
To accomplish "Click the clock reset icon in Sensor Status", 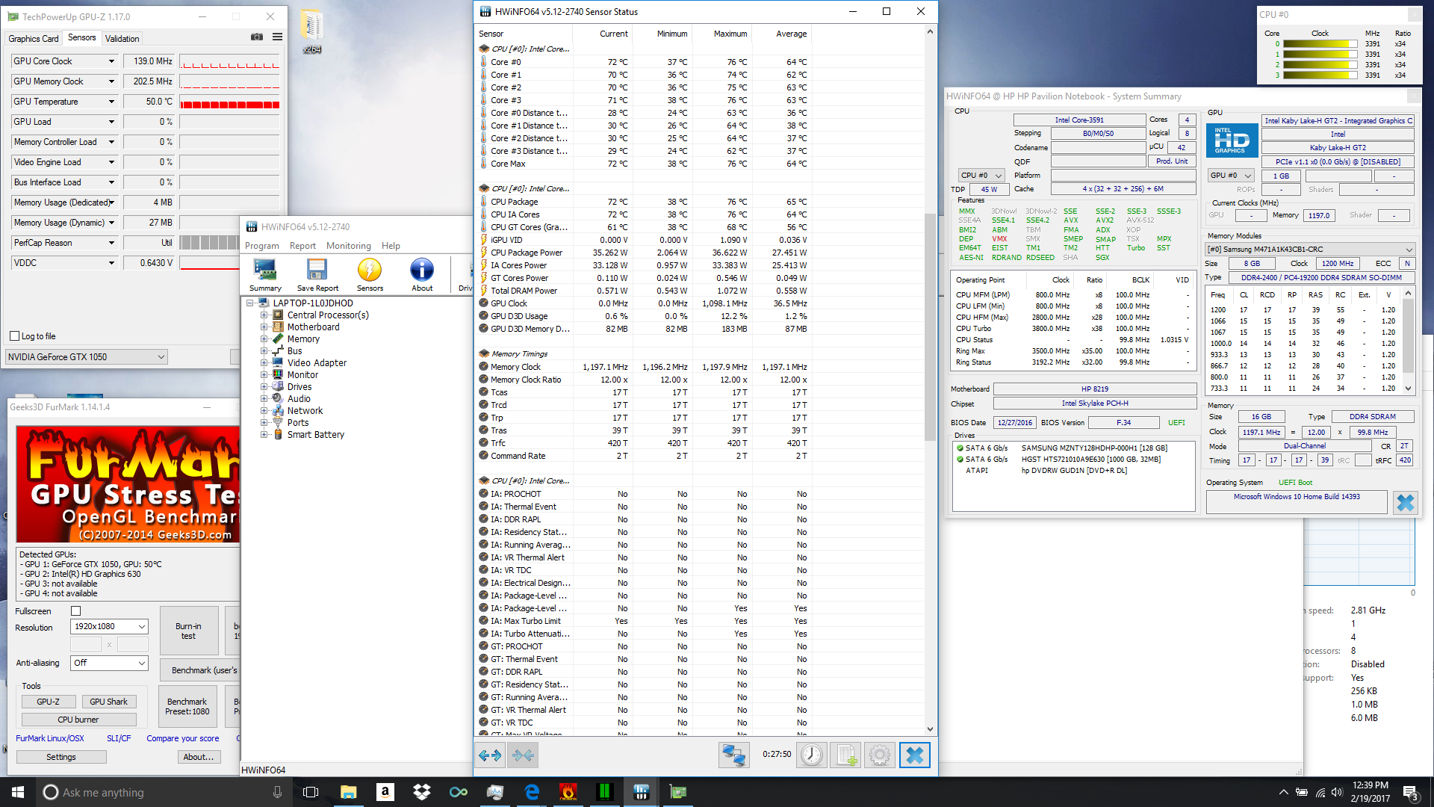I will pos(812,755).
